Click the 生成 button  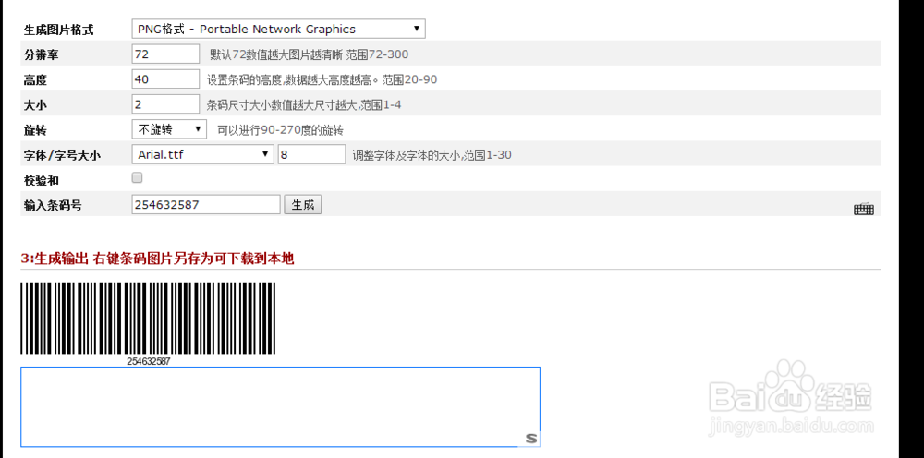click(303, 205)
